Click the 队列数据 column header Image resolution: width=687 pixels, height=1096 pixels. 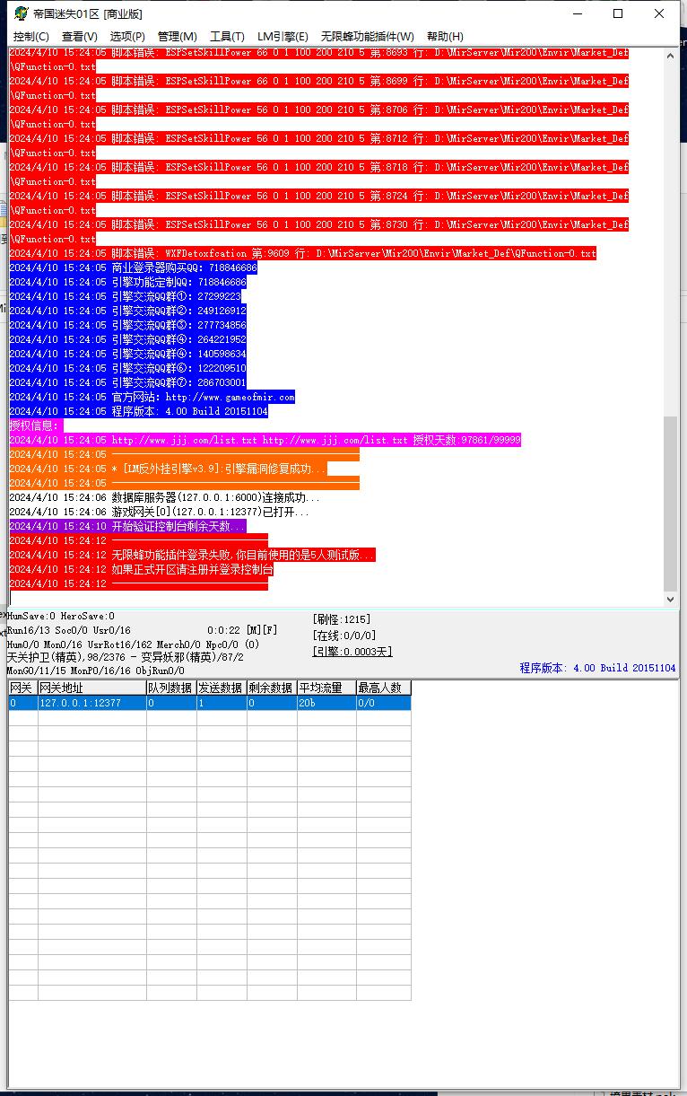coord(171,688)
